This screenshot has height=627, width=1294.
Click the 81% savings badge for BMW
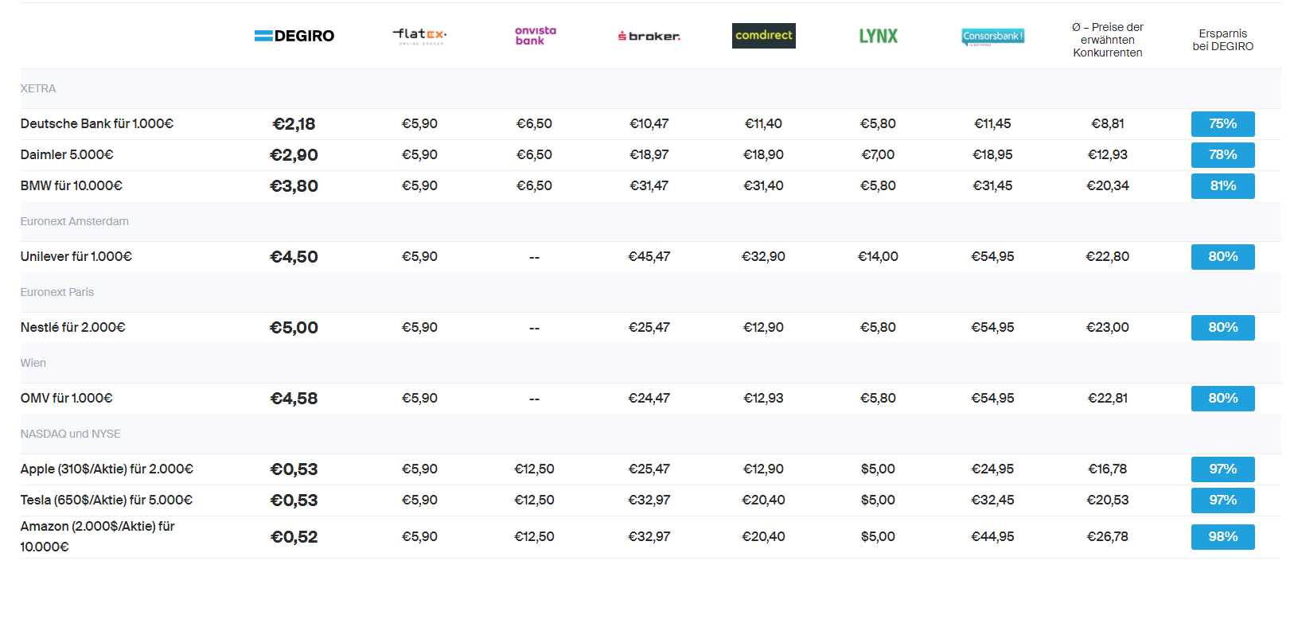(1222, 186)
